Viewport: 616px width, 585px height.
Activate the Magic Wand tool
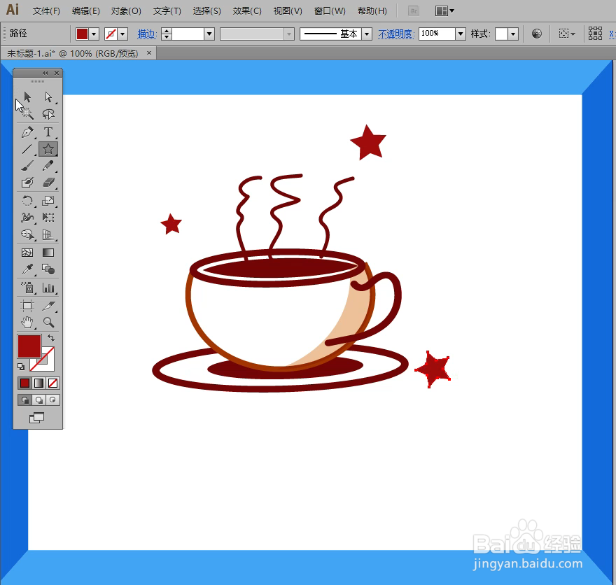click(26, 114)
